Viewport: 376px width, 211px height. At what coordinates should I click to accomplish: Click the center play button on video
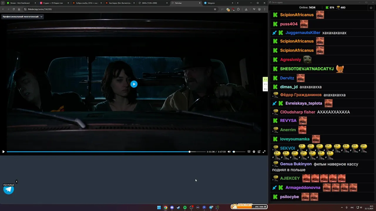134,84
